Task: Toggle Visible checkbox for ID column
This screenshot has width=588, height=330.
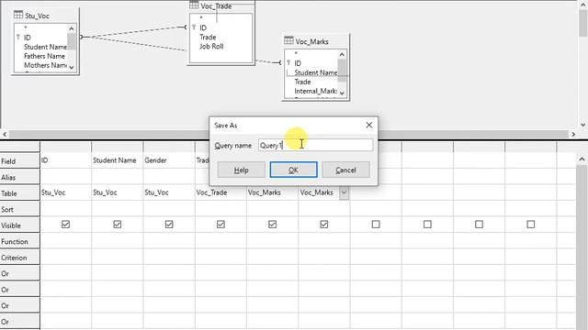Action: 65,224
